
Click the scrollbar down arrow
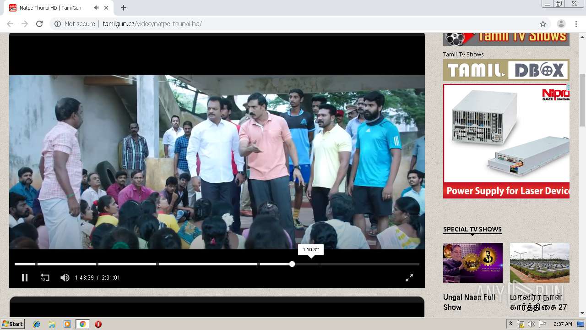click(582, 313)
